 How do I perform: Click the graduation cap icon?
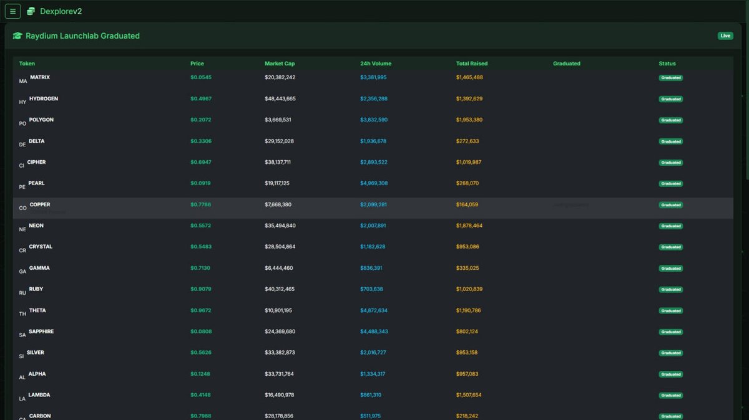click(x=17, y=36)
